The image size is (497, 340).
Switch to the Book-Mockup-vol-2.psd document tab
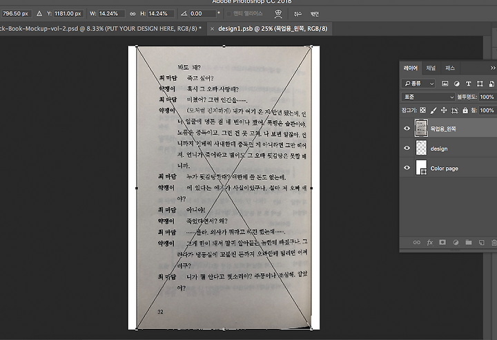[101, 28]
